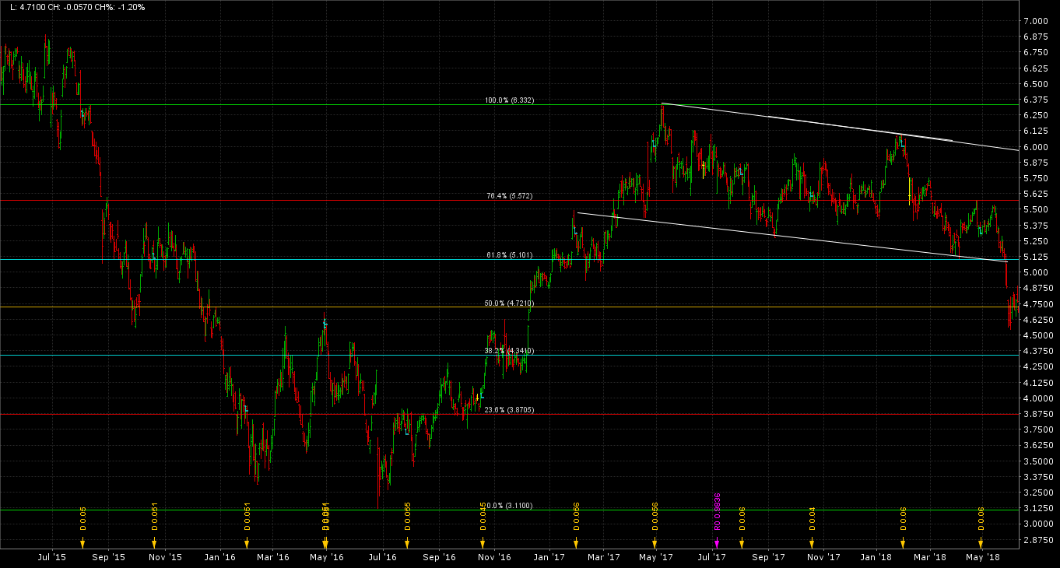Select the upper descending white trendline

coord(839,127)
